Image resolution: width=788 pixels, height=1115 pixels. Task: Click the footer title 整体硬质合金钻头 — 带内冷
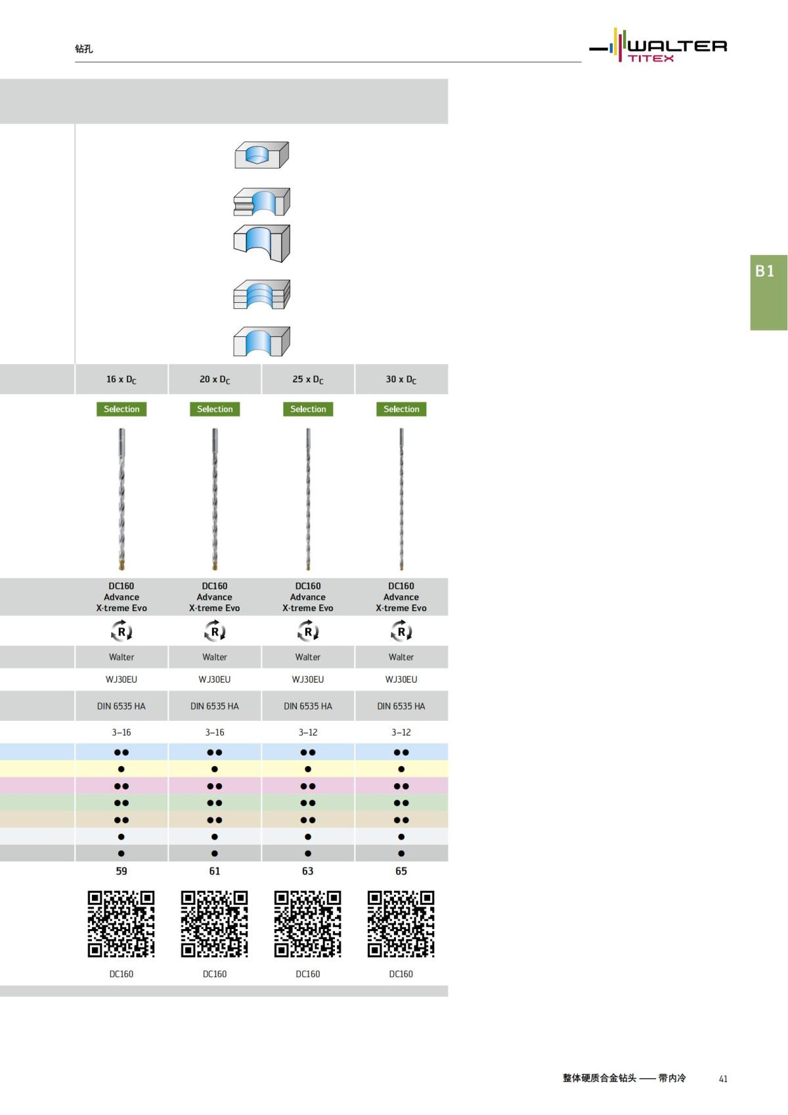624,1078
